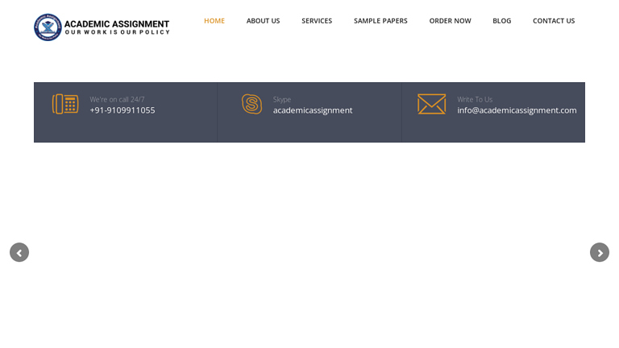Screen dimensions: 619x348
Task: Click Order Now in the top navigation
Action: (450, 21)
